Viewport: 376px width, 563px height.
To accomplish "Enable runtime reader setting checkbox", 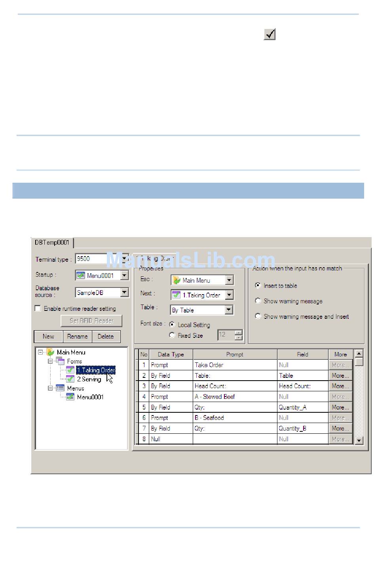I will click(38, 308).
